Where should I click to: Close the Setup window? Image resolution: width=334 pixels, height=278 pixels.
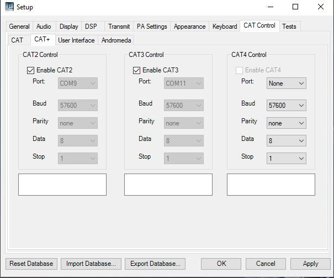point(321,7)
